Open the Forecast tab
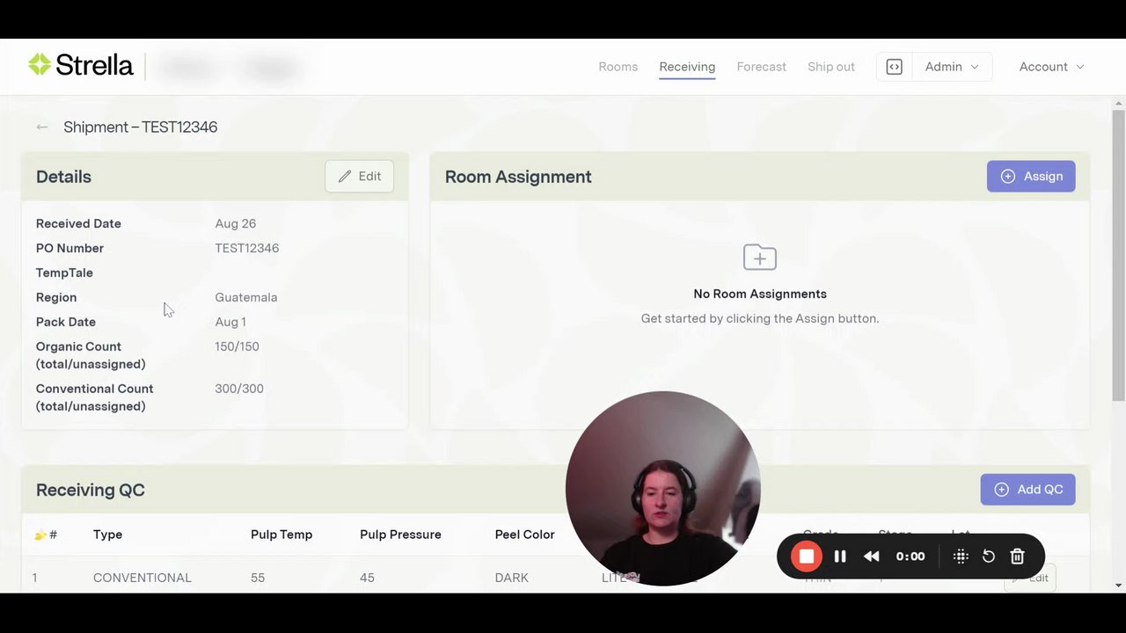1126x633 pixels. pyautogui.click(x=762, y=67)
